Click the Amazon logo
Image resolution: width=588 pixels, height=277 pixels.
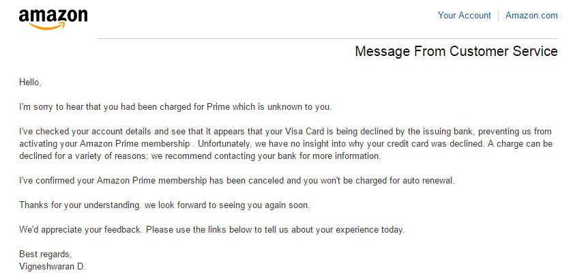point(53,19)
